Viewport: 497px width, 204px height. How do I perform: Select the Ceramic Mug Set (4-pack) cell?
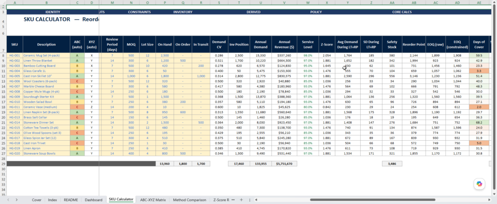[46, 55]
